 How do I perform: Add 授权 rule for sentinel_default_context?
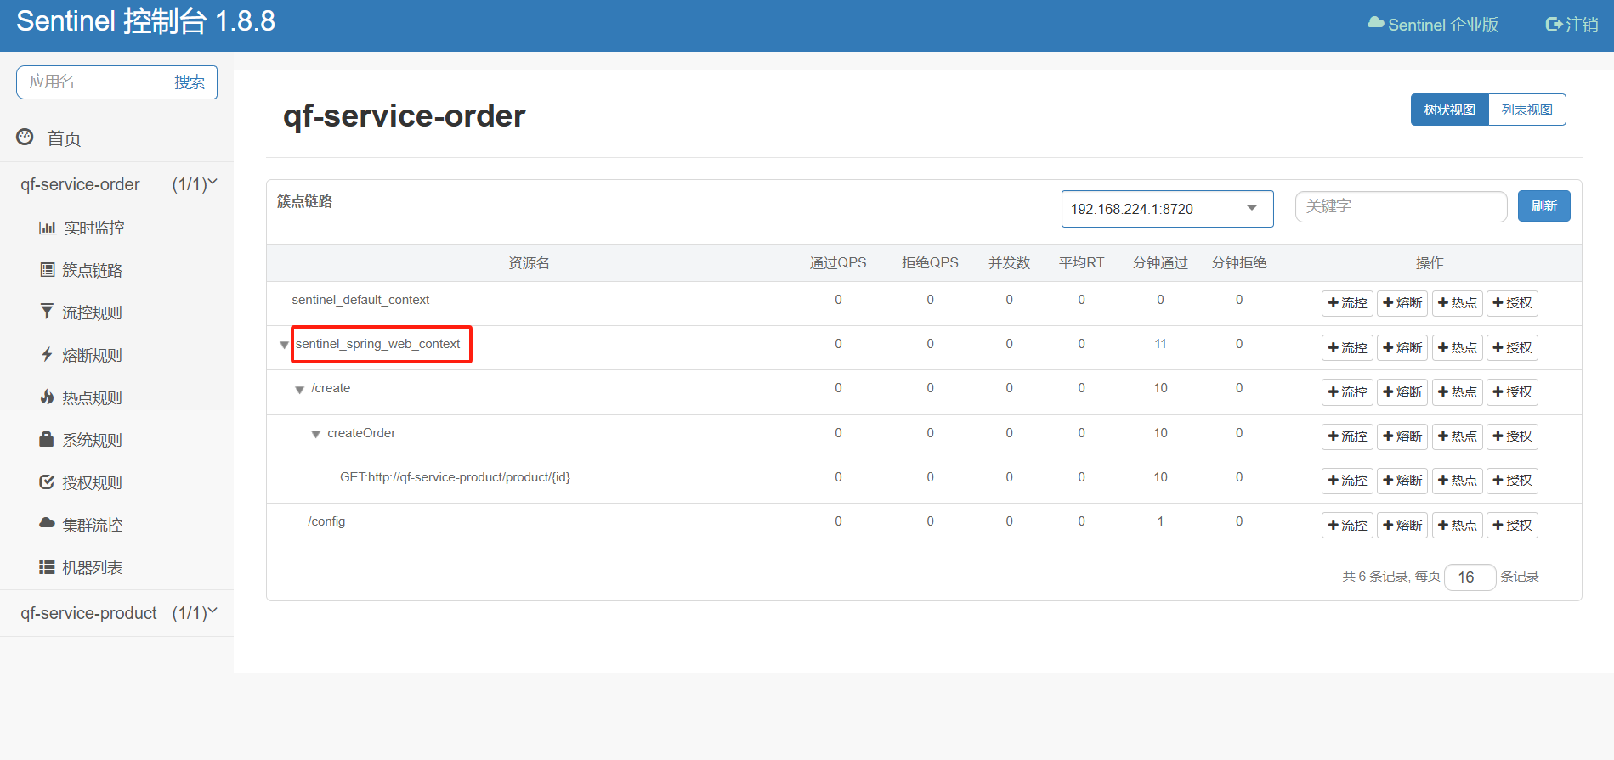coord(1513,303)
